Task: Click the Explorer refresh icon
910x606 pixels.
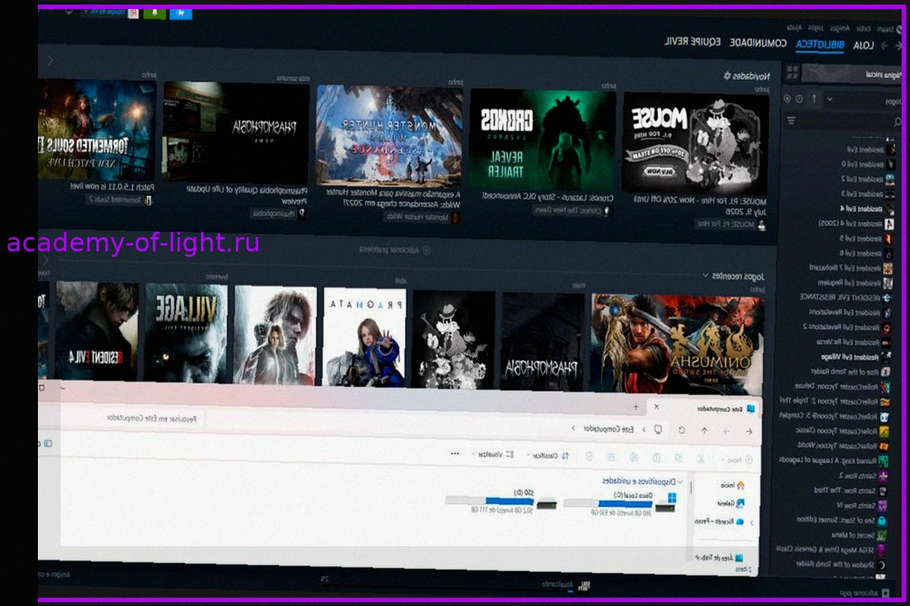Action: point(682,430)
